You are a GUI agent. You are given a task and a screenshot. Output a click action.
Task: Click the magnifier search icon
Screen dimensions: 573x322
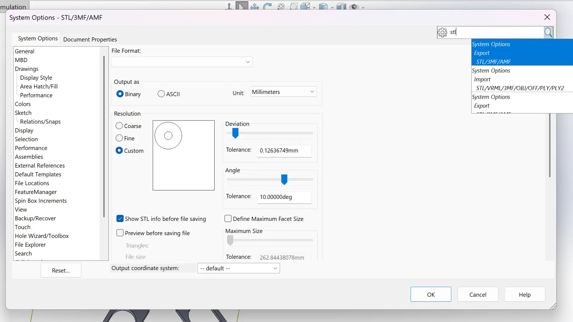[x=548, y=32]
